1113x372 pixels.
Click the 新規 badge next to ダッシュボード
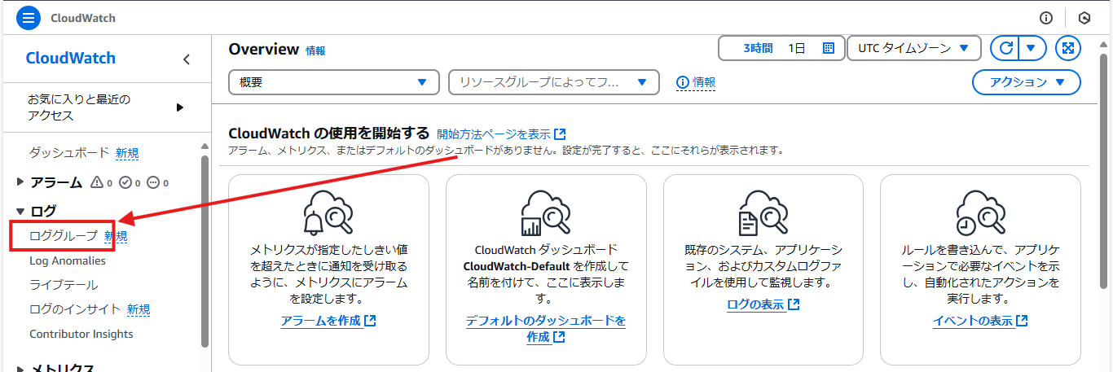pyautogui.click(x=127, y=152)
